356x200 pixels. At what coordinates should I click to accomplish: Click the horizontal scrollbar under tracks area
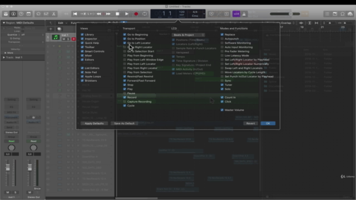(136, 198)
